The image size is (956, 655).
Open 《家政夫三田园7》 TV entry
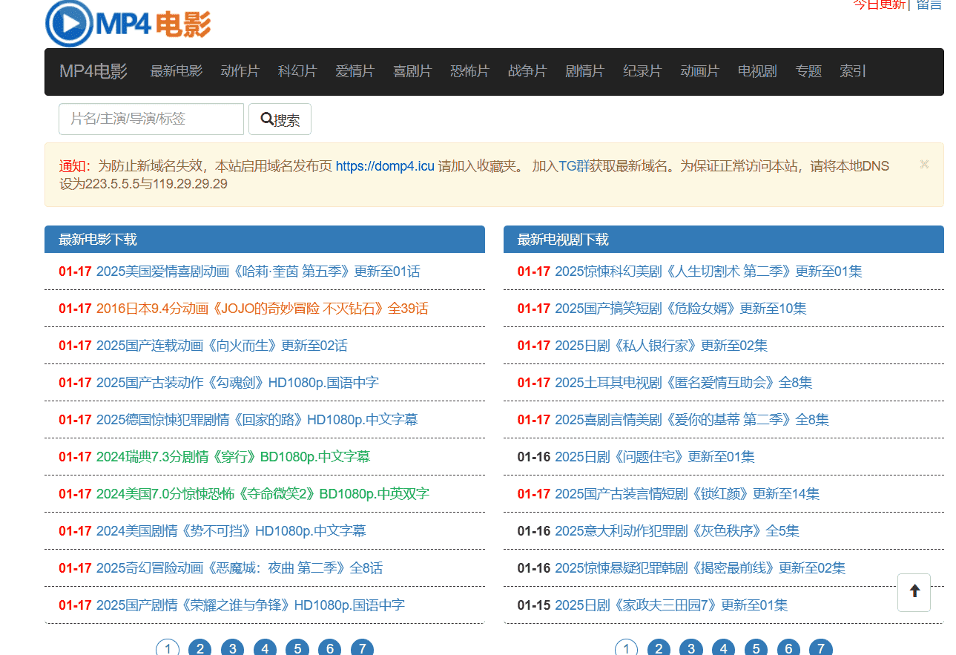671,605
